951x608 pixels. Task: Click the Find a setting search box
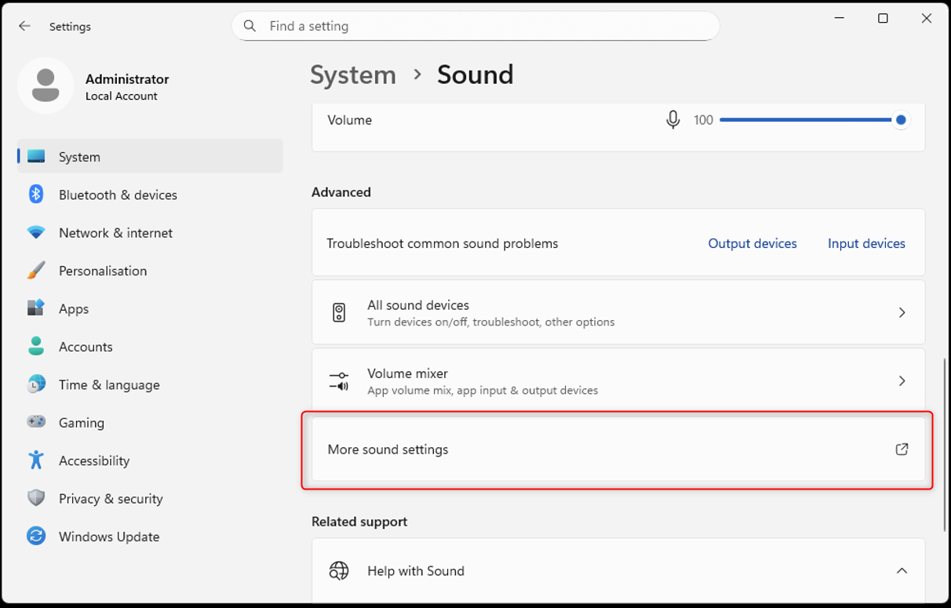(x=475, y=26)
